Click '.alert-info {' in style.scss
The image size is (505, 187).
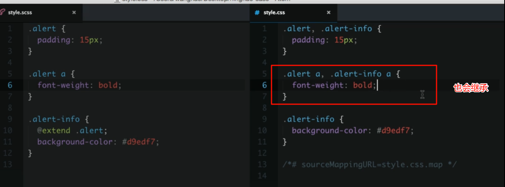point(59,119)
